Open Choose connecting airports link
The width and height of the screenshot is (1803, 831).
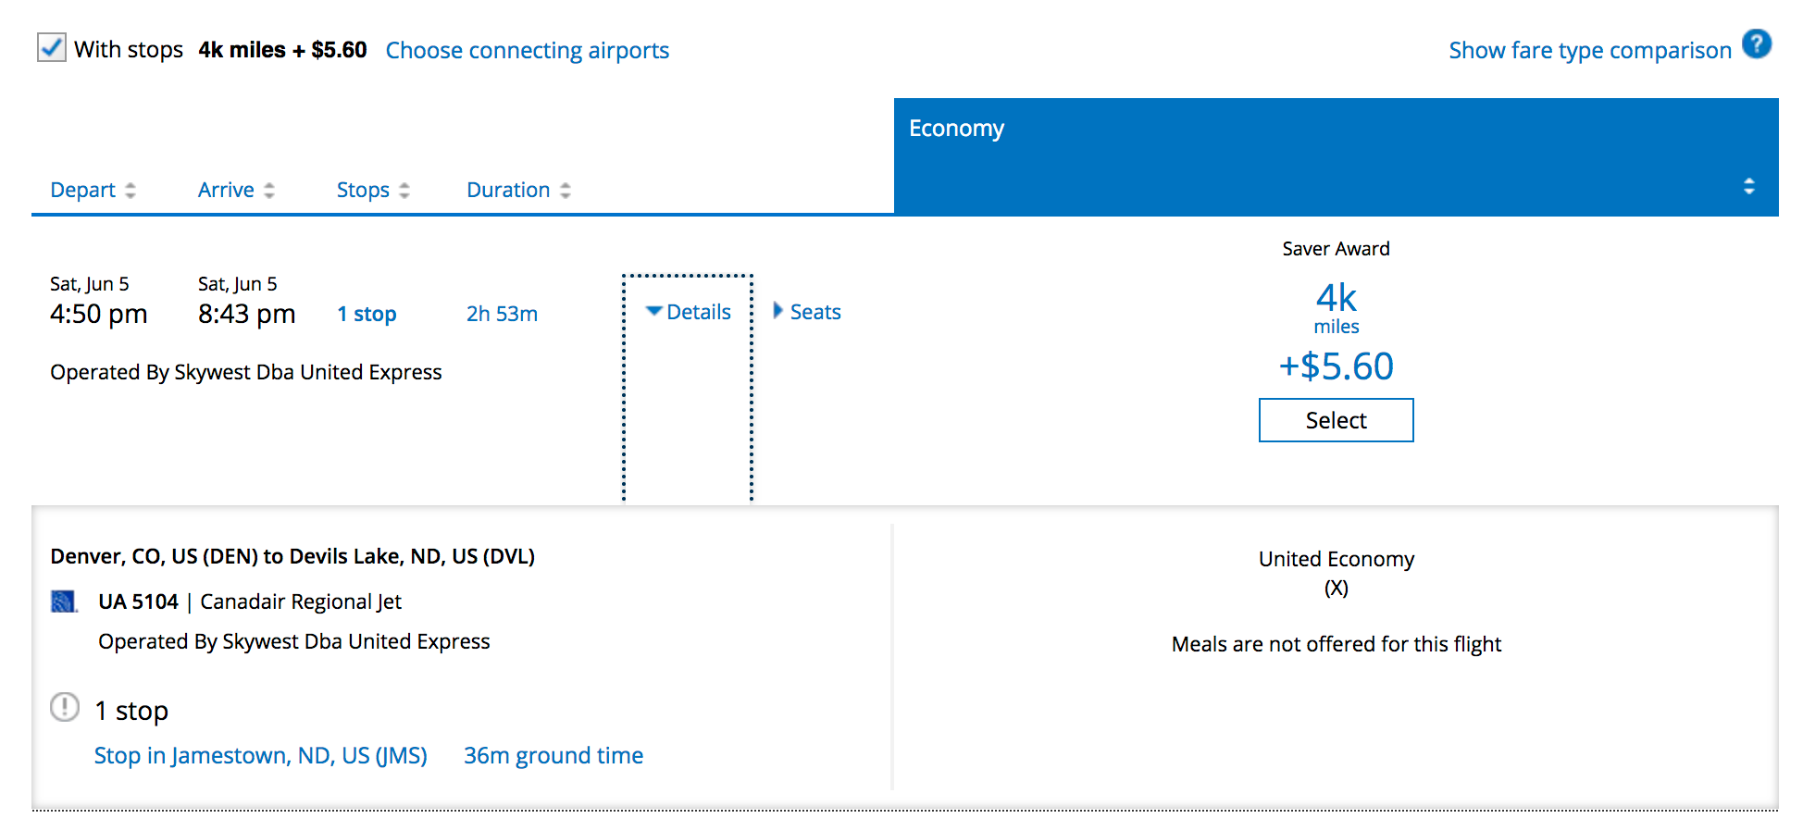527,51
